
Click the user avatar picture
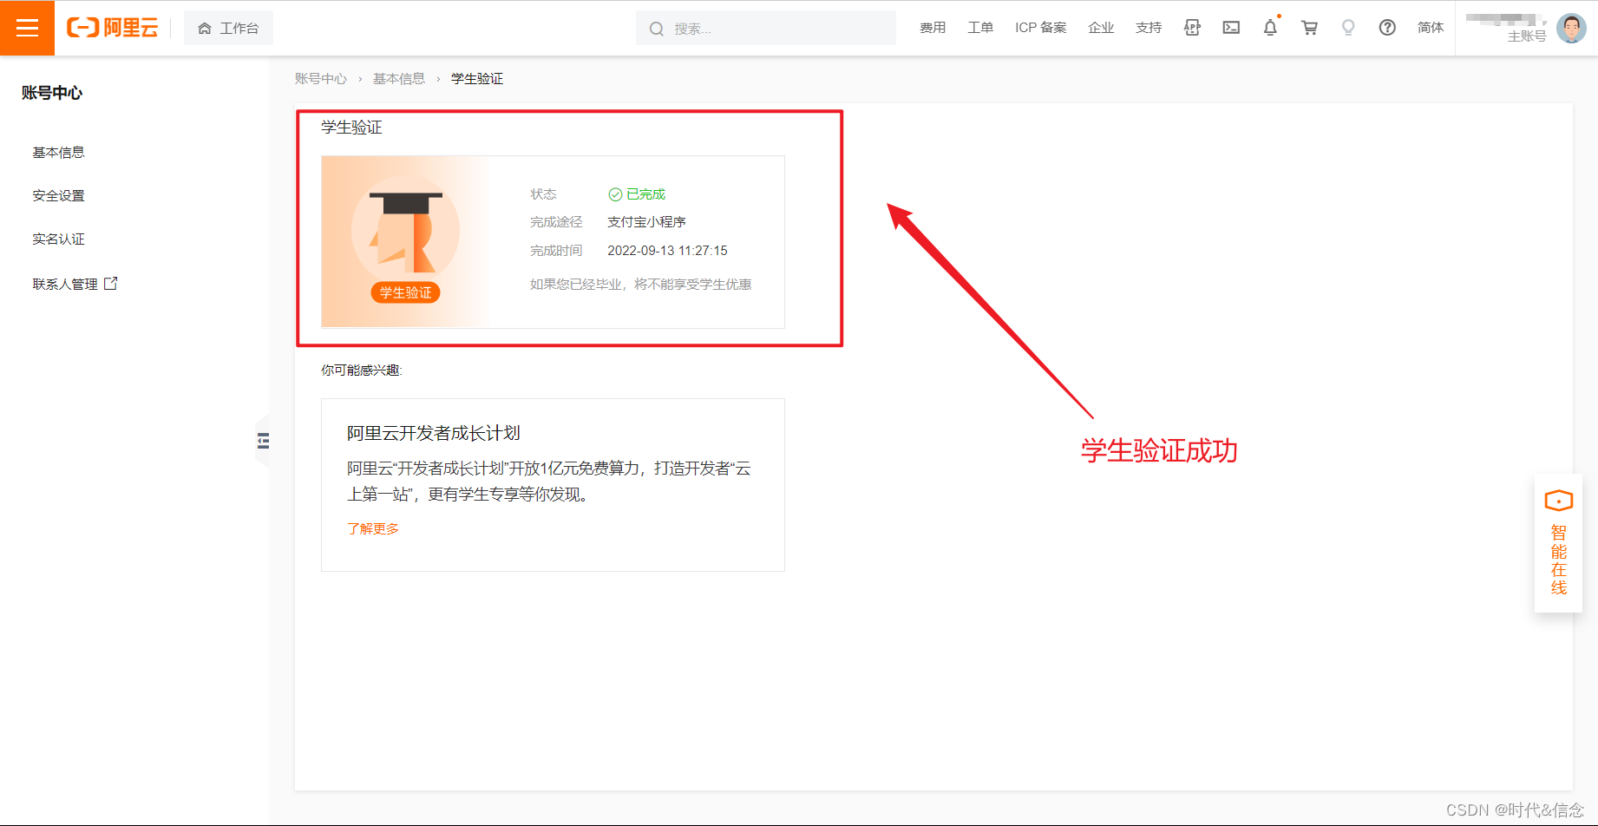tap(1571, 28)
